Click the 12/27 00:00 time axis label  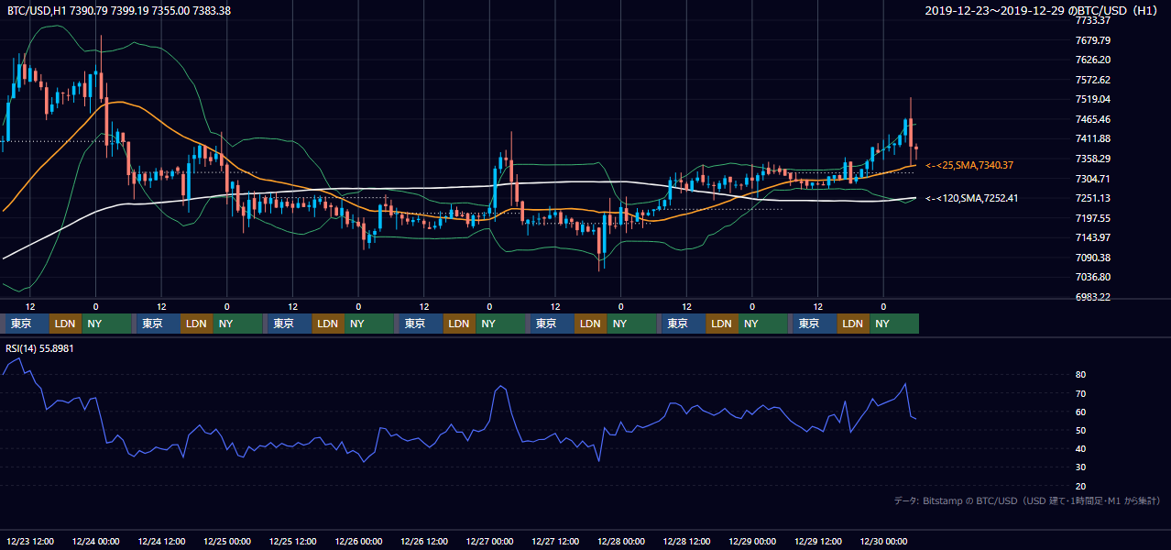(490, 542)
